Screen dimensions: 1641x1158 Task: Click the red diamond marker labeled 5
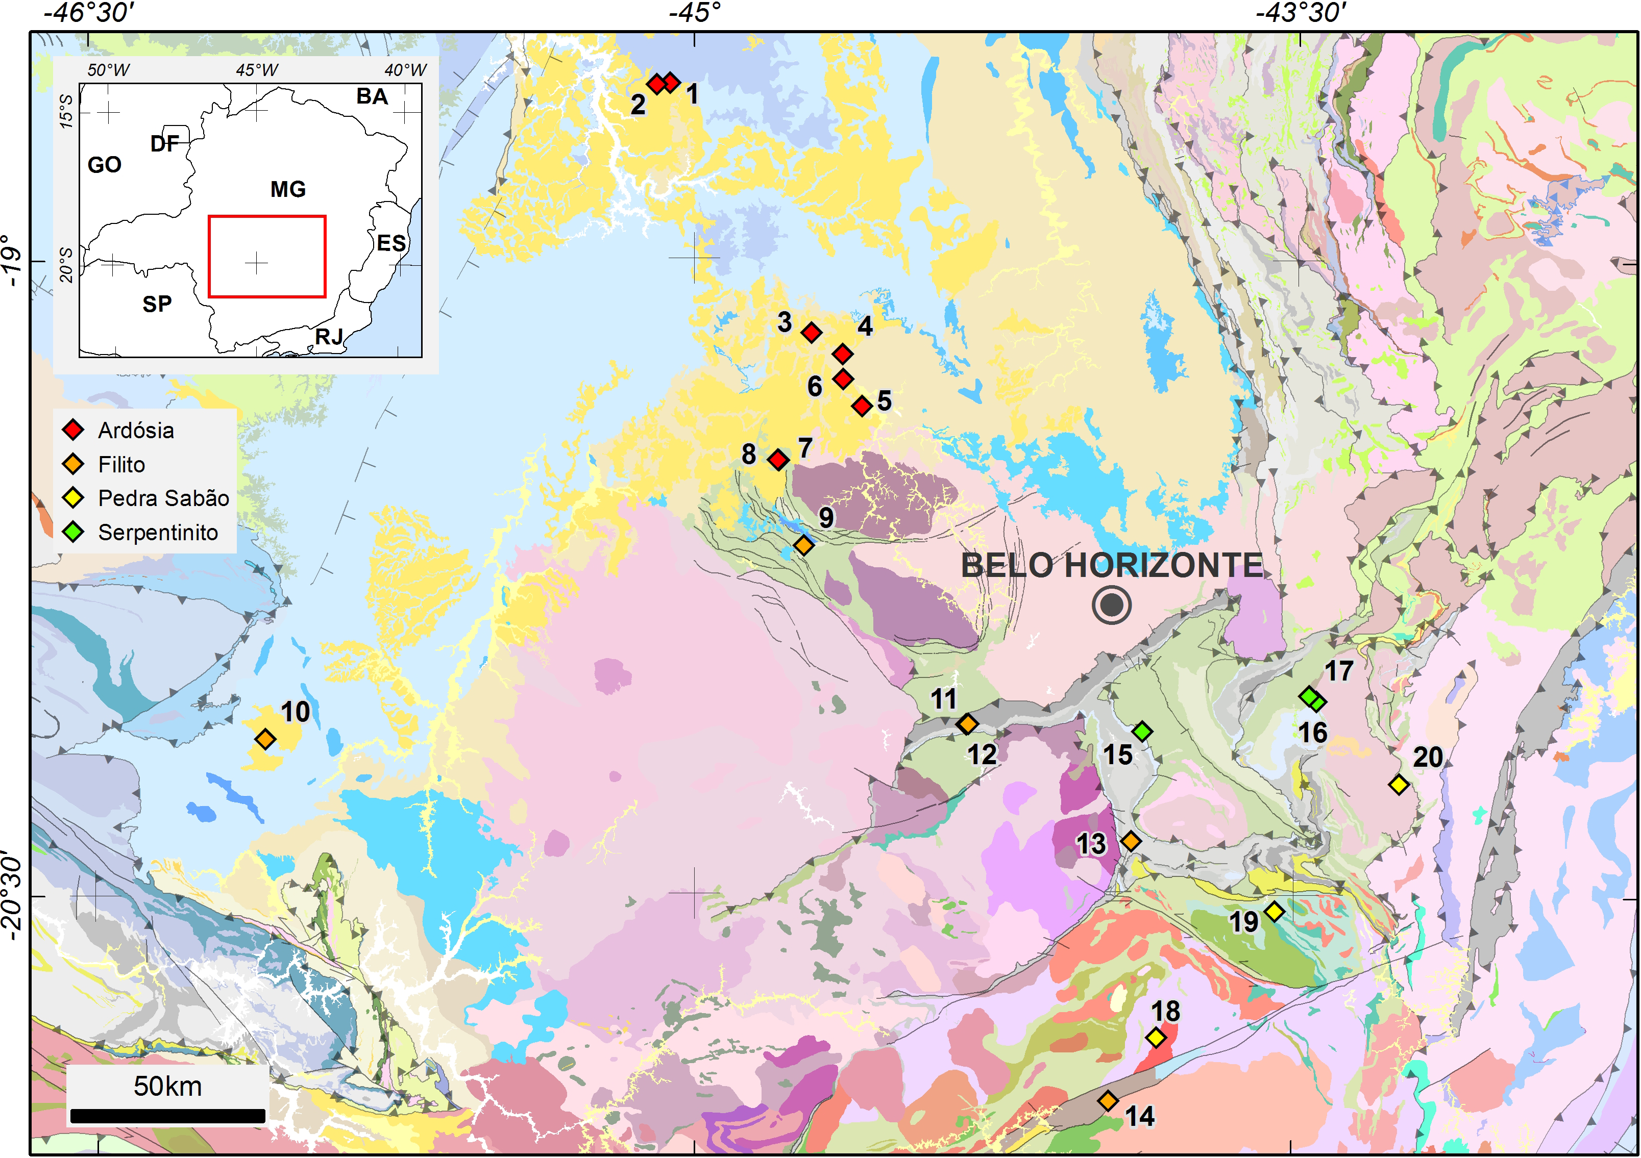(x=862, y=407)
